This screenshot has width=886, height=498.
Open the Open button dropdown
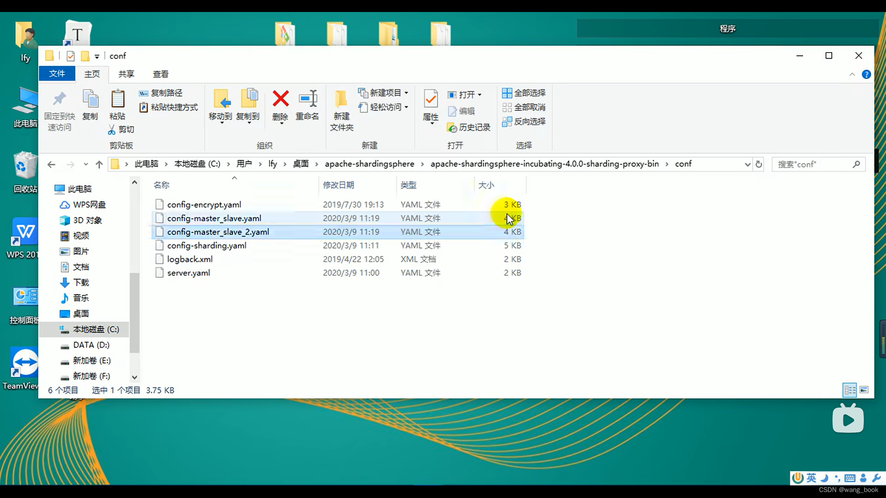coord(464,95)
